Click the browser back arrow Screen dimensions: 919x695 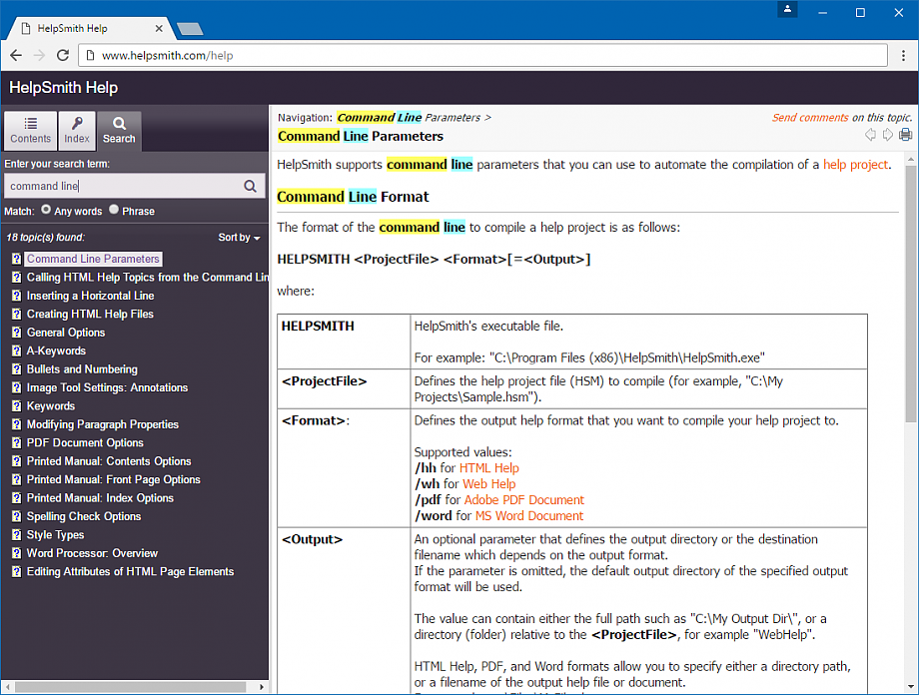16,56
